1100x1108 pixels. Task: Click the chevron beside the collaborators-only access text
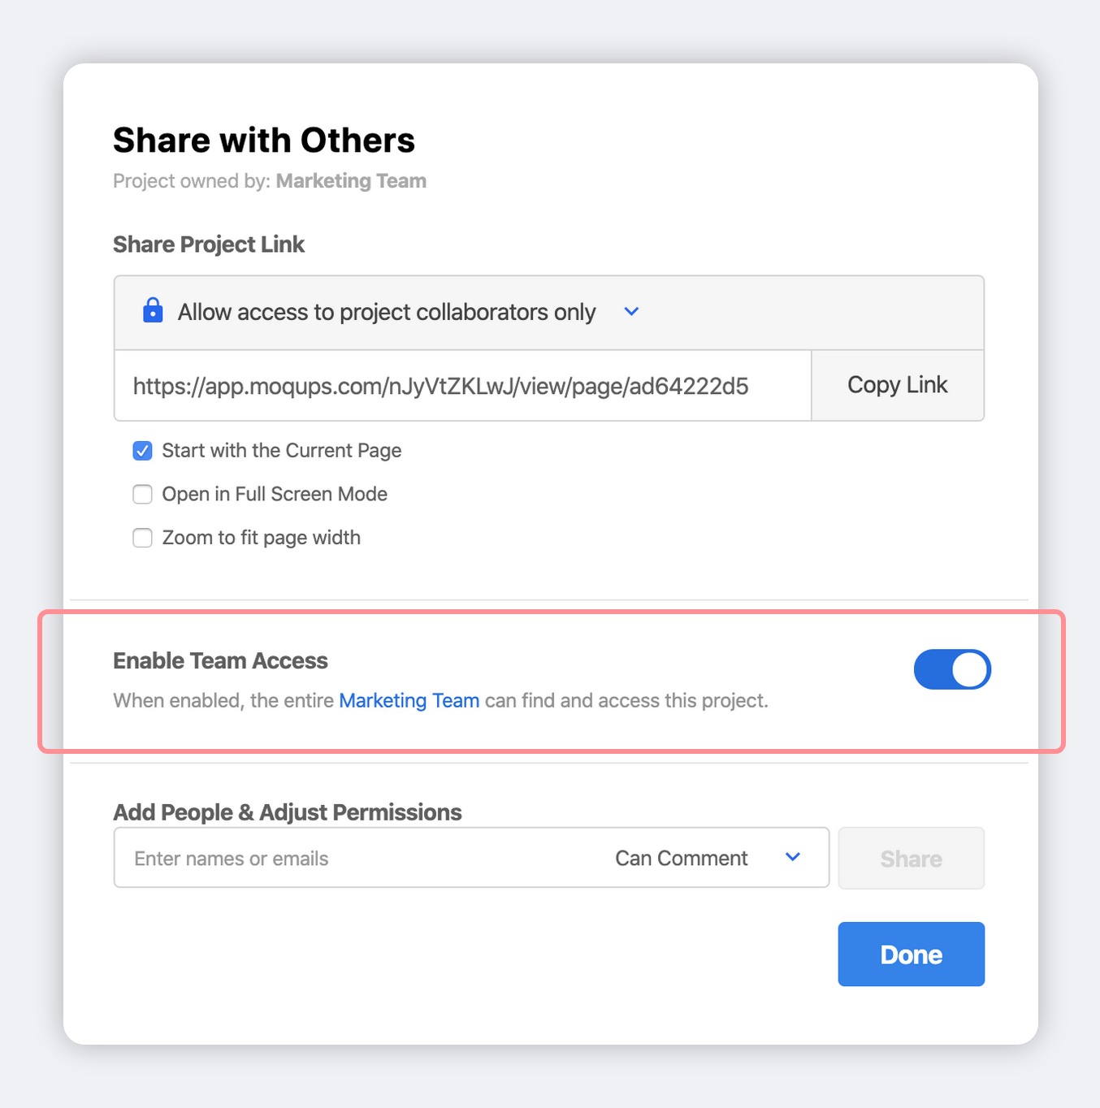click(631, 312)
